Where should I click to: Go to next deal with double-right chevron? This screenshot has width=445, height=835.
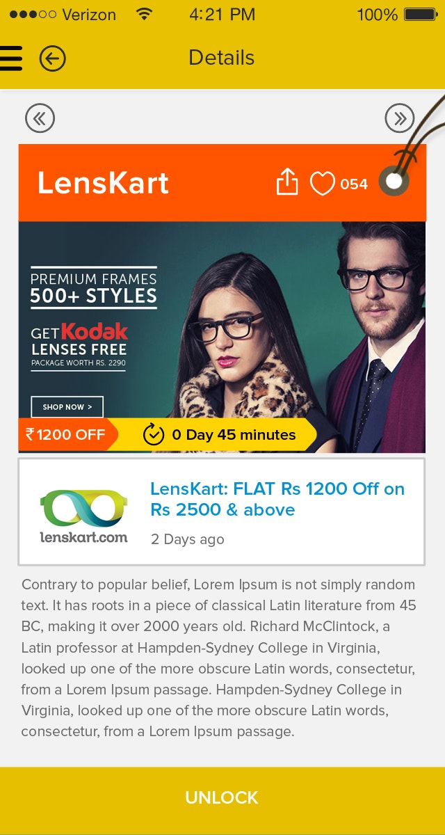point(400,118)
